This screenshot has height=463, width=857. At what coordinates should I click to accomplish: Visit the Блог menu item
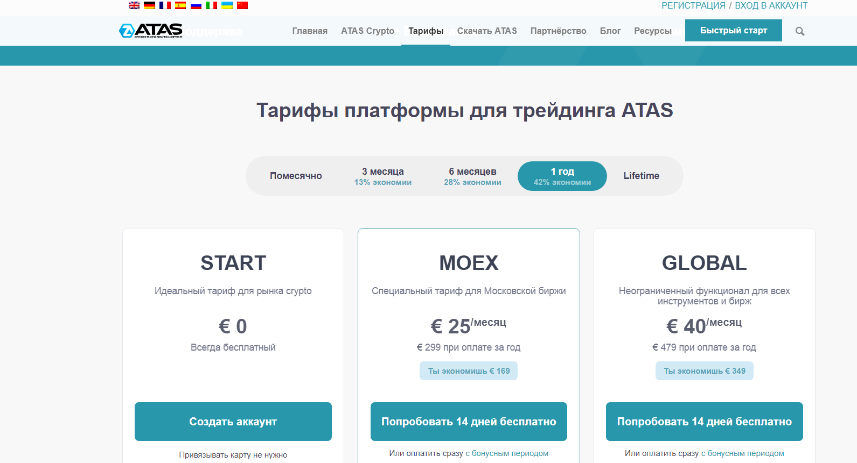(x=610, y=31)
